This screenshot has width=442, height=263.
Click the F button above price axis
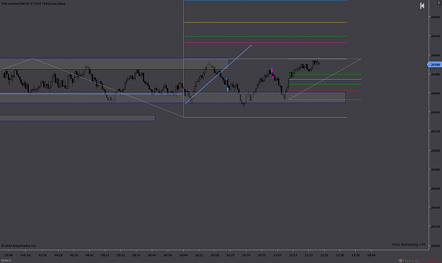(x=438, y=3)
